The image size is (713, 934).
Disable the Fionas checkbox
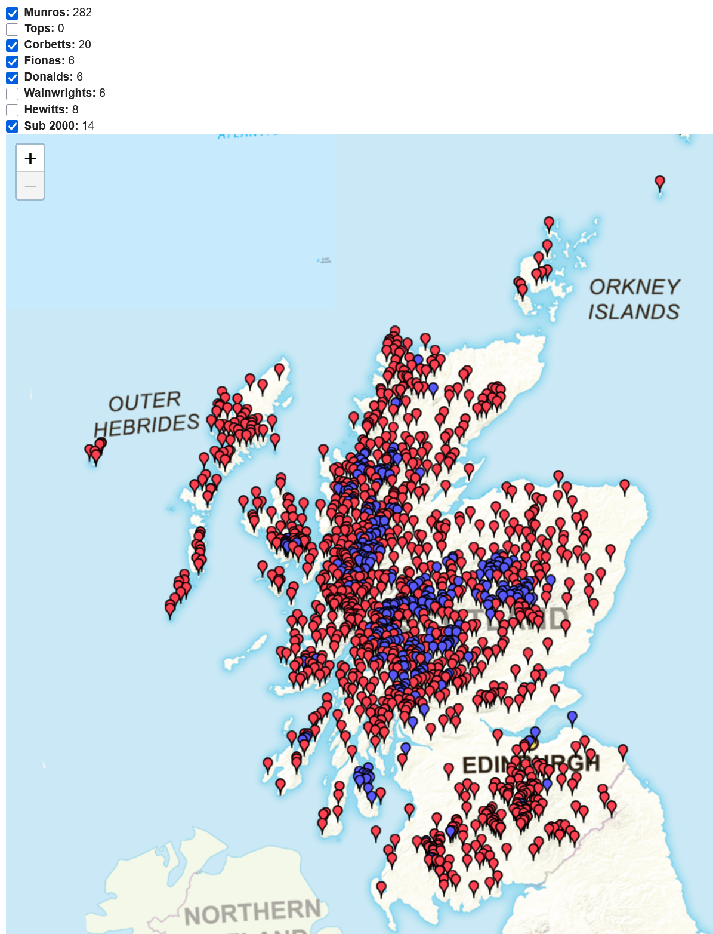13,62
